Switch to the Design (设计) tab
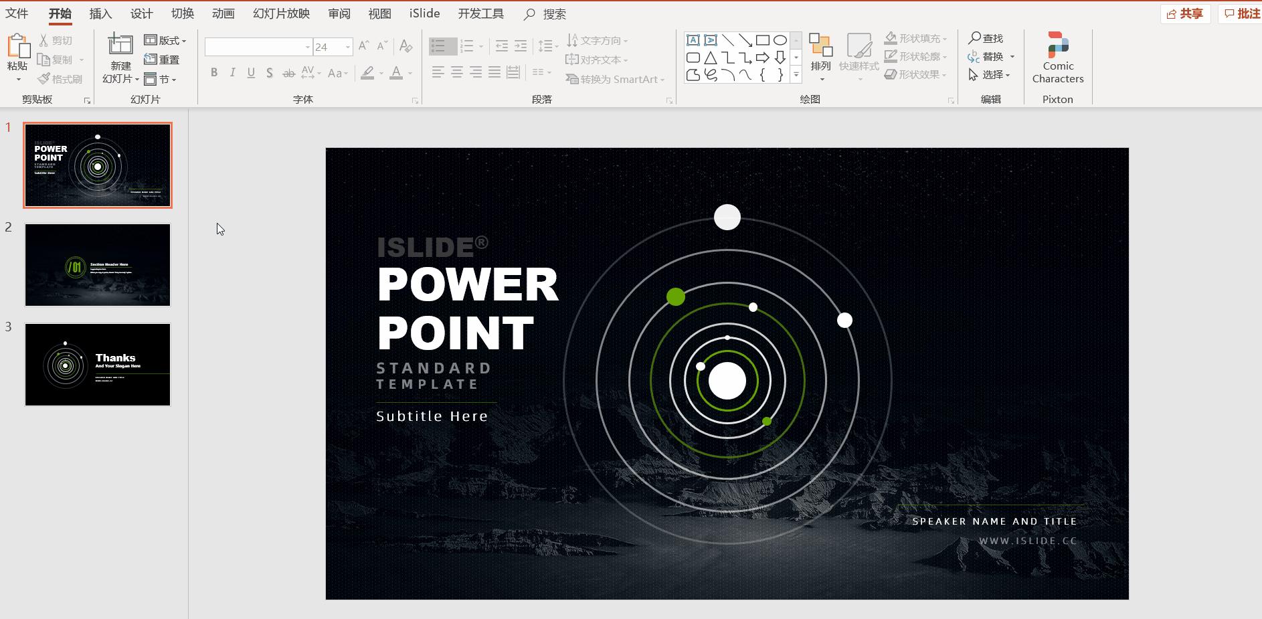This screenshot has height=619, width=1262. click(x=141, y=13)
